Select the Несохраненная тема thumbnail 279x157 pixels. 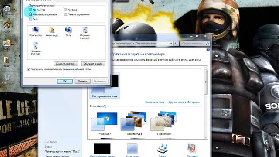click(x=105, y=85)
